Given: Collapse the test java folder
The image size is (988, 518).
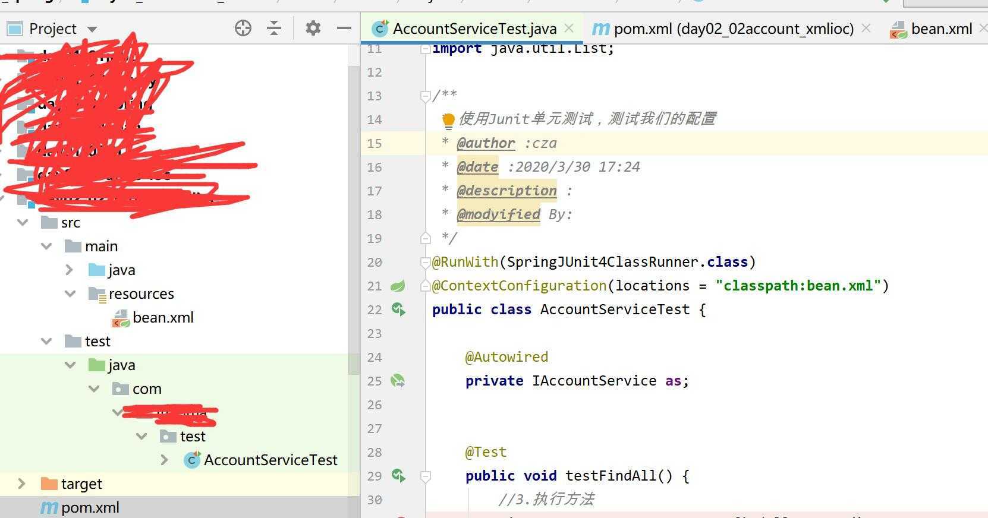Looking at the screenshot, I should 70,365.
